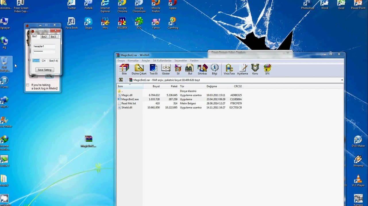This screenshot has width=368, height=206.
Task: Open the Bul search tool
Action: [190, 70]
